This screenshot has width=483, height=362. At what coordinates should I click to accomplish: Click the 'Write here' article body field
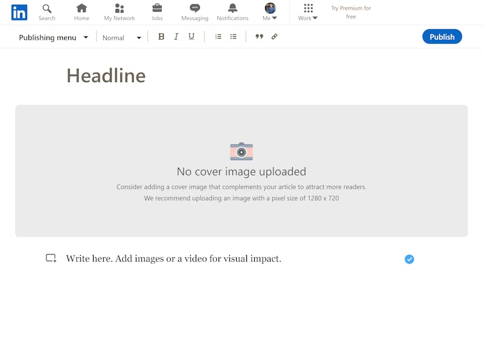(x=173, y=259)
